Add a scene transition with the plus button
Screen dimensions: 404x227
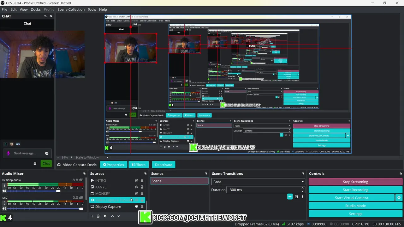tap(290, 197)
